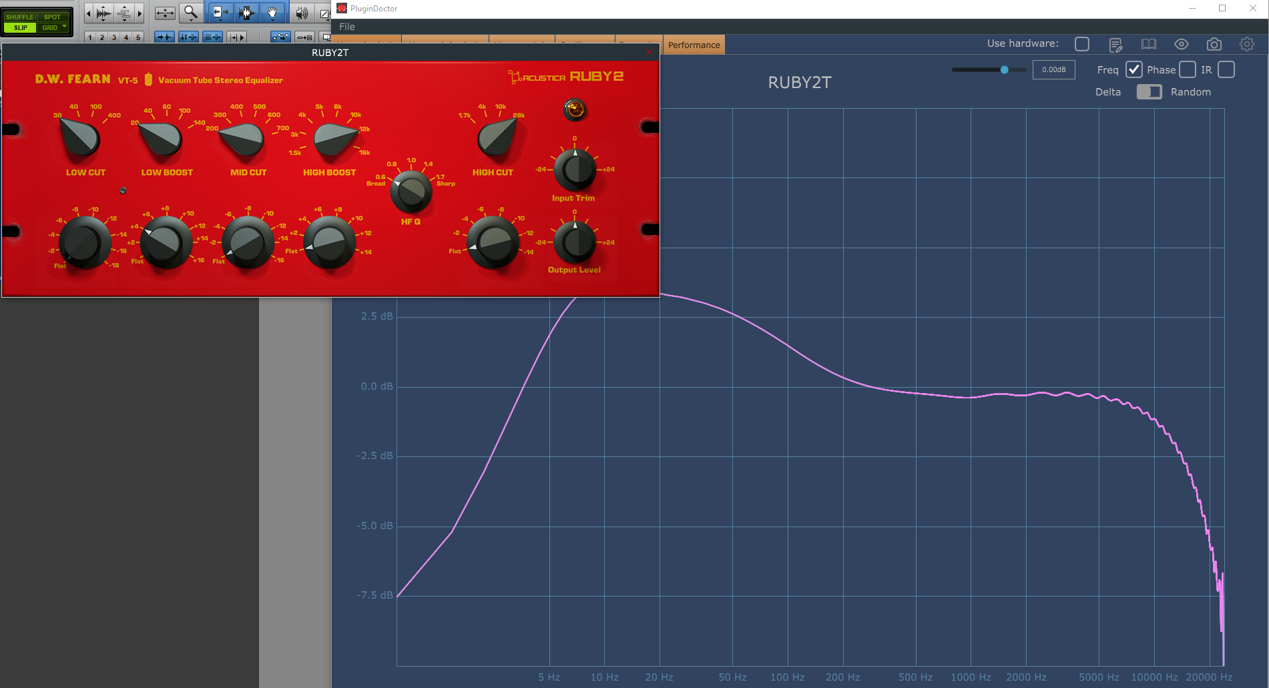Click the HF Q knob
This screenshot has width=1269, height=688.
point(411,191)
